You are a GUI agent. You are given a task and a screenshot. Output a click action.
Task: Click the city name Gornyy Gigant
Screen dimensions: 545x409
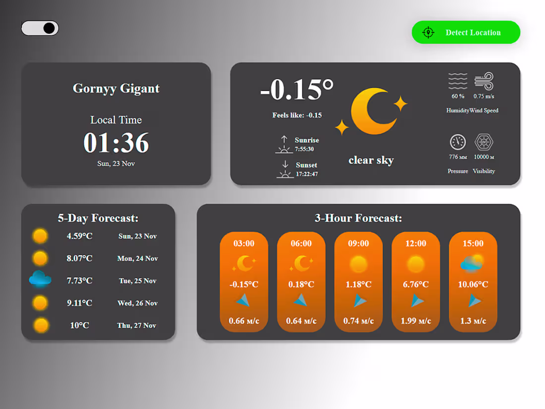pos(116,88)
